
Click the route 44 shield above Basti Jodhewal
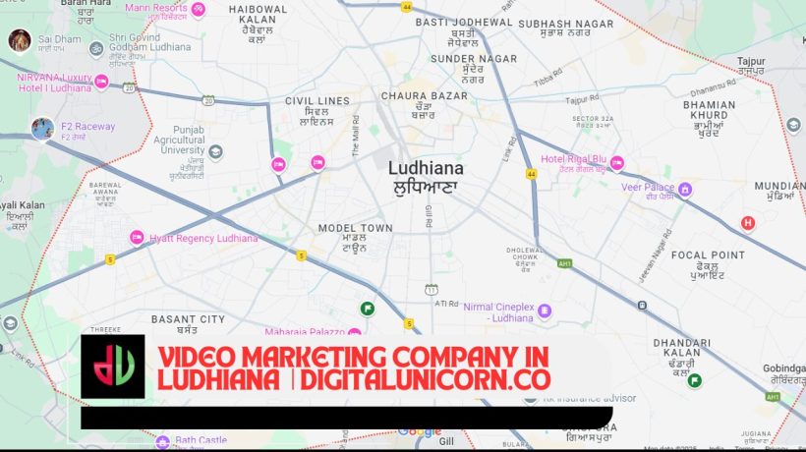click(x=407, y=7)
